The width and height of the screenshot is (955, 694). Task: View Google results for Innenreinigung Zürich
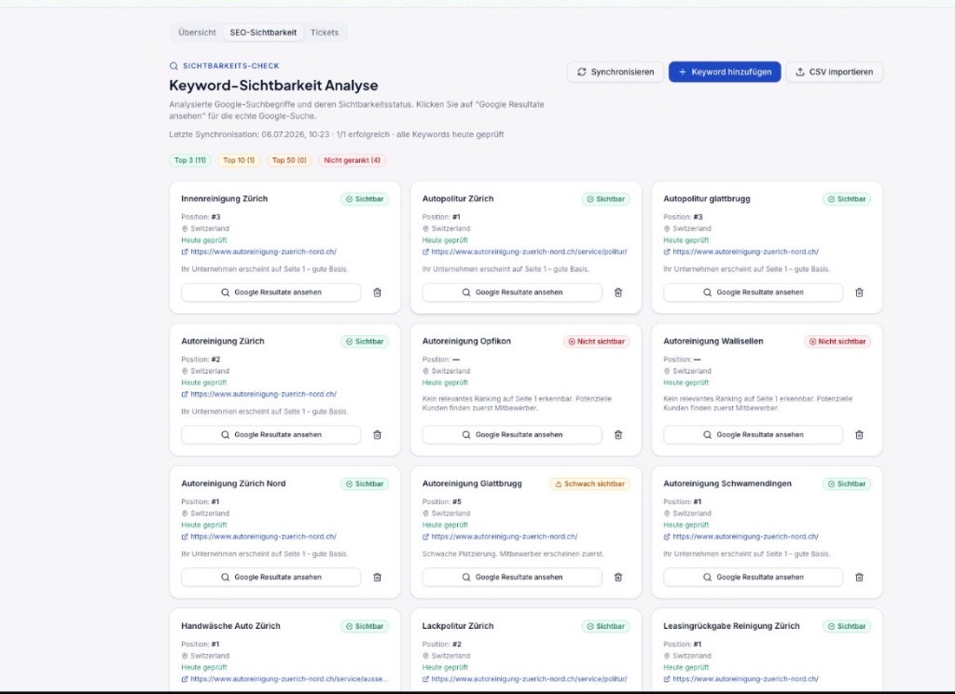tap(271, 293)
